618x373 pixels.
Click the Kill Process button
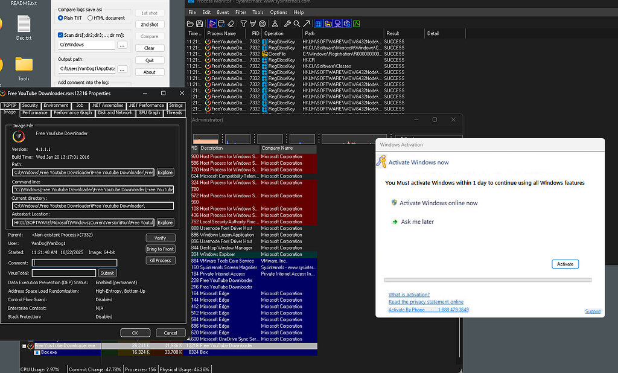click(x=160, y=261)
